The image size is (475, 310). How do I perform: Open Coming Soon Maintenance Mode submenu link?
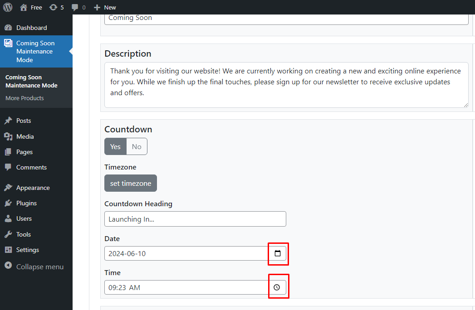31,82
